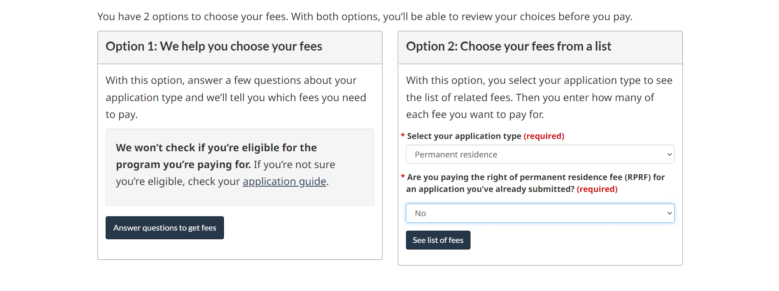Open the application type dropdown
This screenshot has height=291, width=779.
pyautogui.click(x=539, y=154)
